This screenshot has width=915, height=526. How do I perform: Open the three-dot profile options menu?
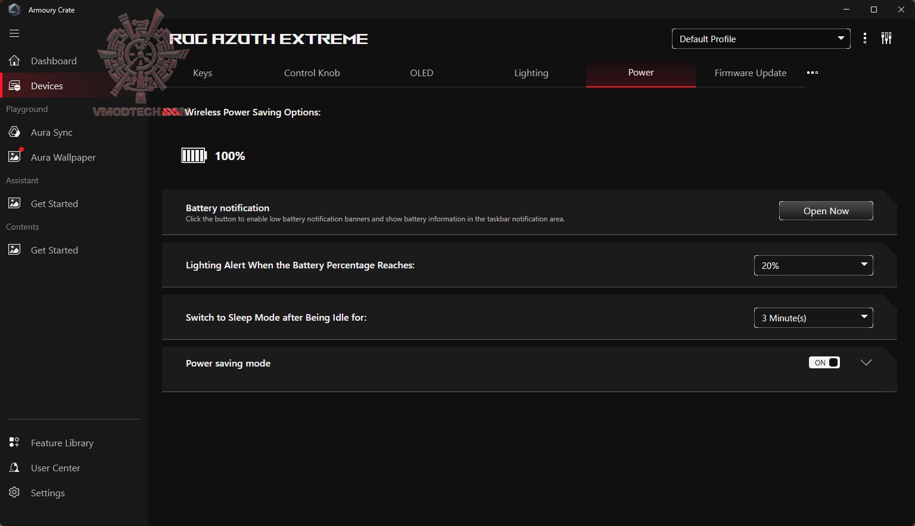[x=865, y=39]
